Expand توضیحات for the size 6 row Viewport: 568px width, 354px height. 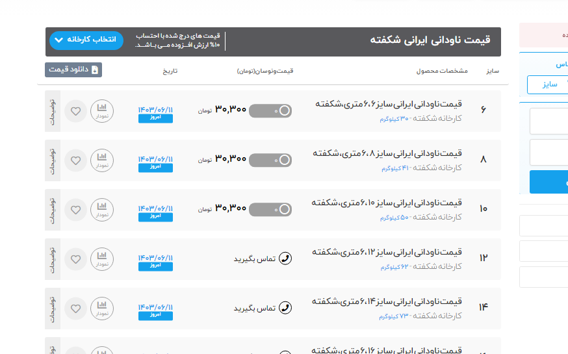53,111
